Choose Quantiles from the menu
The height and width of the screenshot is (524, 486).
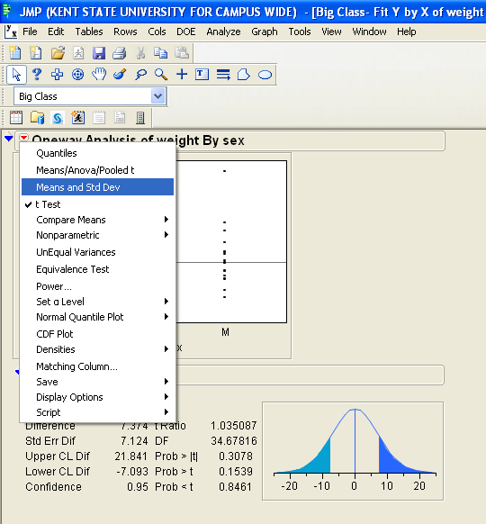[x=97, y=153]
